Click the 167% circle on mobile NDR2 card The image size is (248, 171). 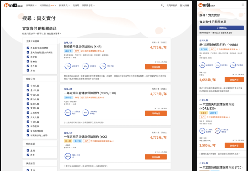(x=218, y=131)
